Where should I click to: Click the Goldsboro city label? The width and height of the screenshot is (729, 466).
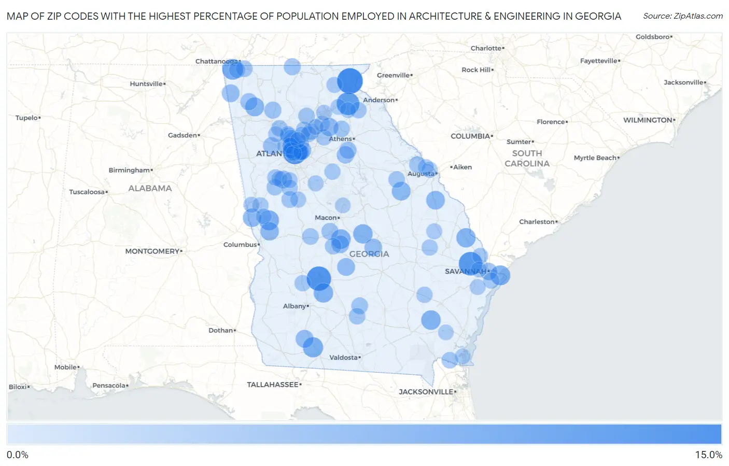(653, 37)
